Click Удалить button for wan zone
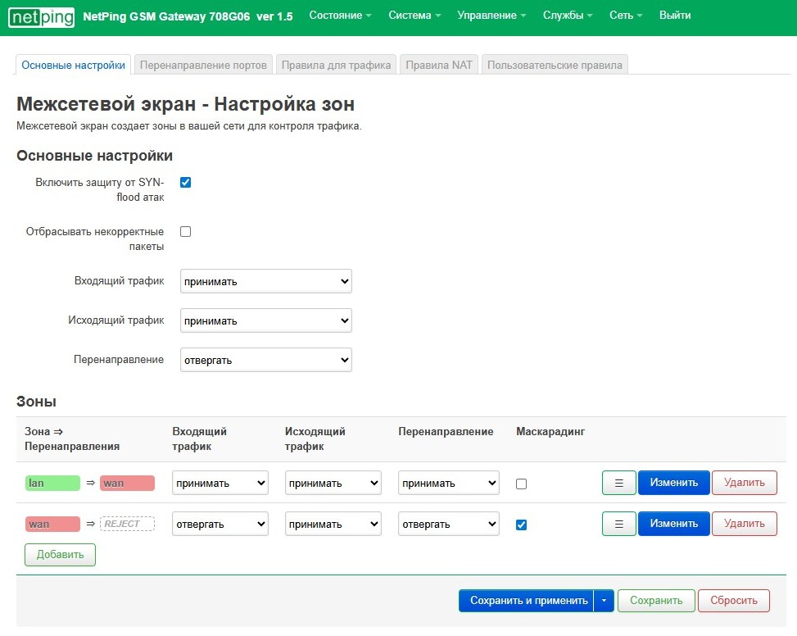Screen dimensions: 797x636 744,524
